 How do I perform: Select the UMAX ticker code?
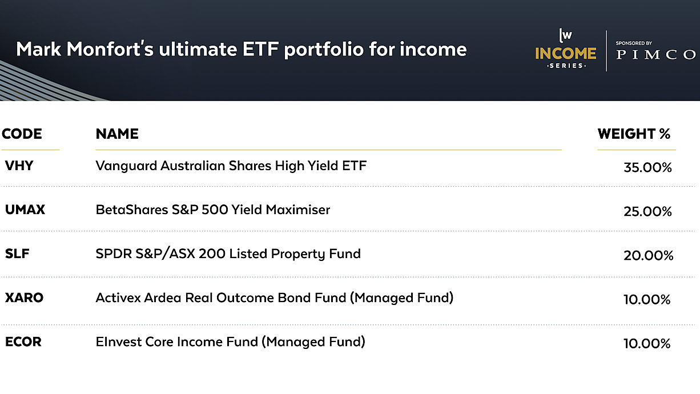25,210
